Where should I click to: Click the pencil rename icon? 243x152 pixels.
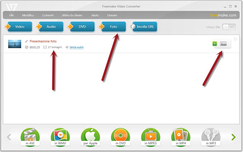27,41
